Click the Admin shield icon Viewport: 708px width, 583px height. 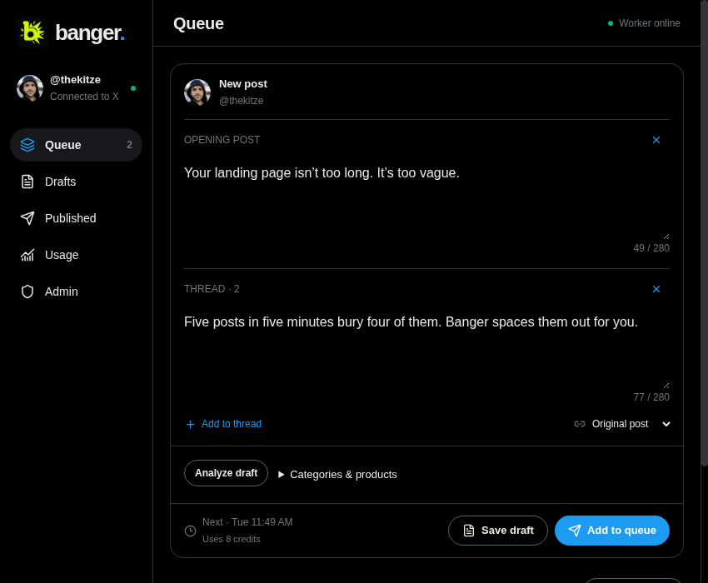27,291
